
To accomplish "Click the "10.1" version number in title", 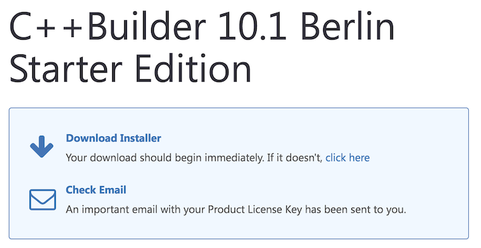I will (252, 26).
